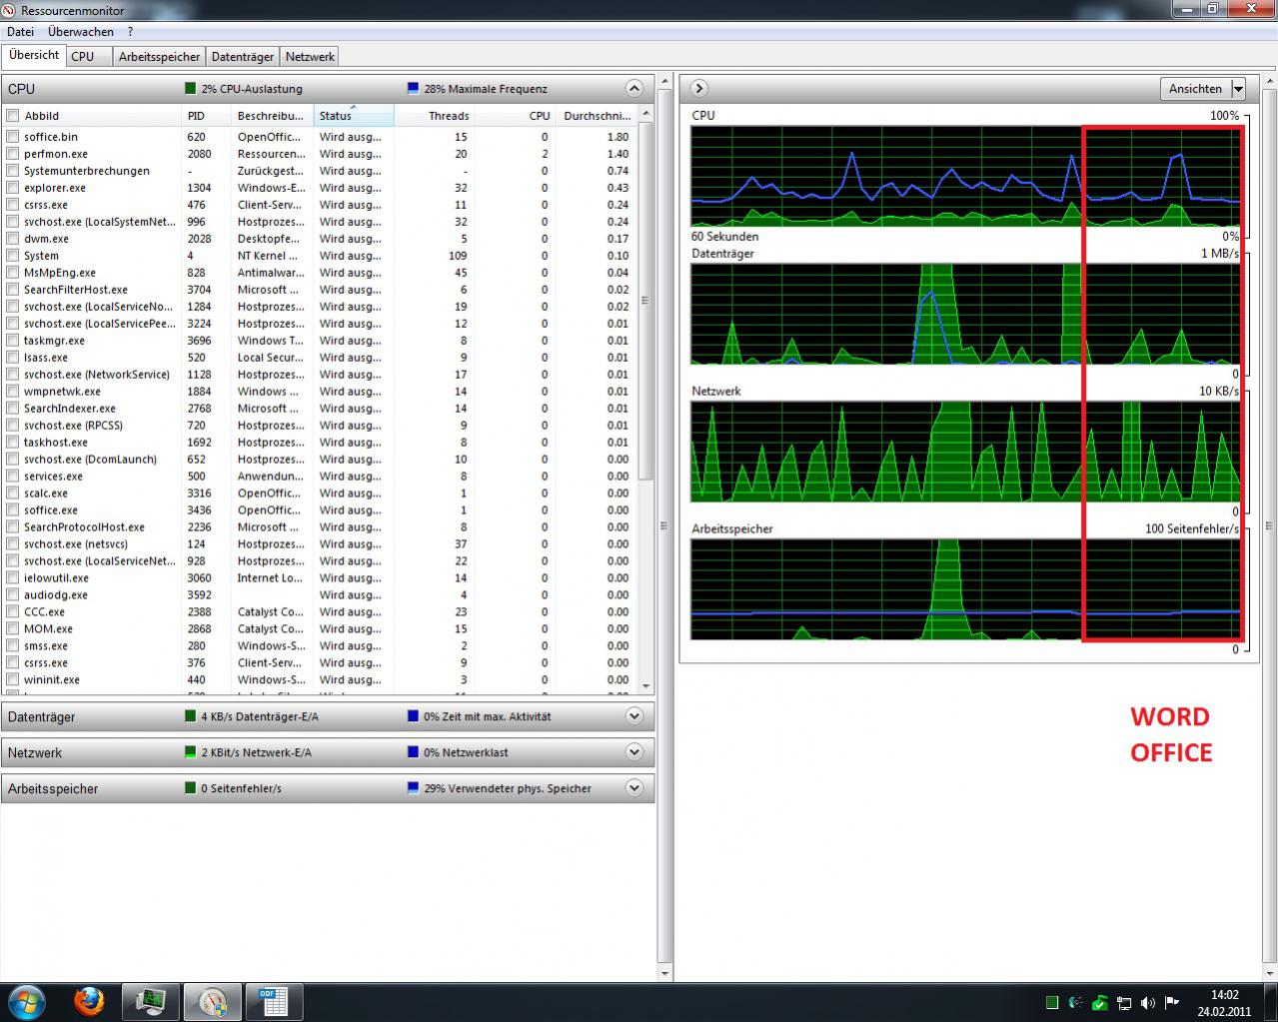Click the process list vertical scrollbar thumb
This screenshot has width=1278, height=1022.
pyautogui.click(x=645, y=300)
